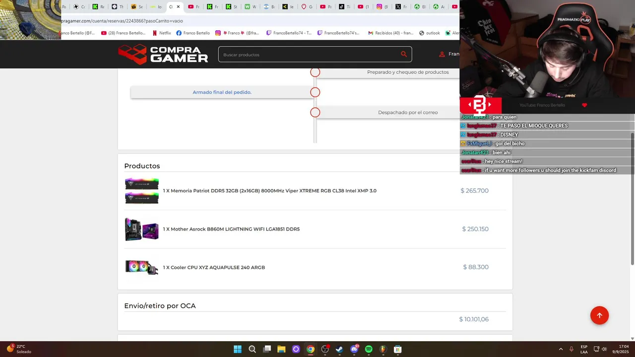
Task: Open the Instagram Franco bookmark
Action: 237,33
